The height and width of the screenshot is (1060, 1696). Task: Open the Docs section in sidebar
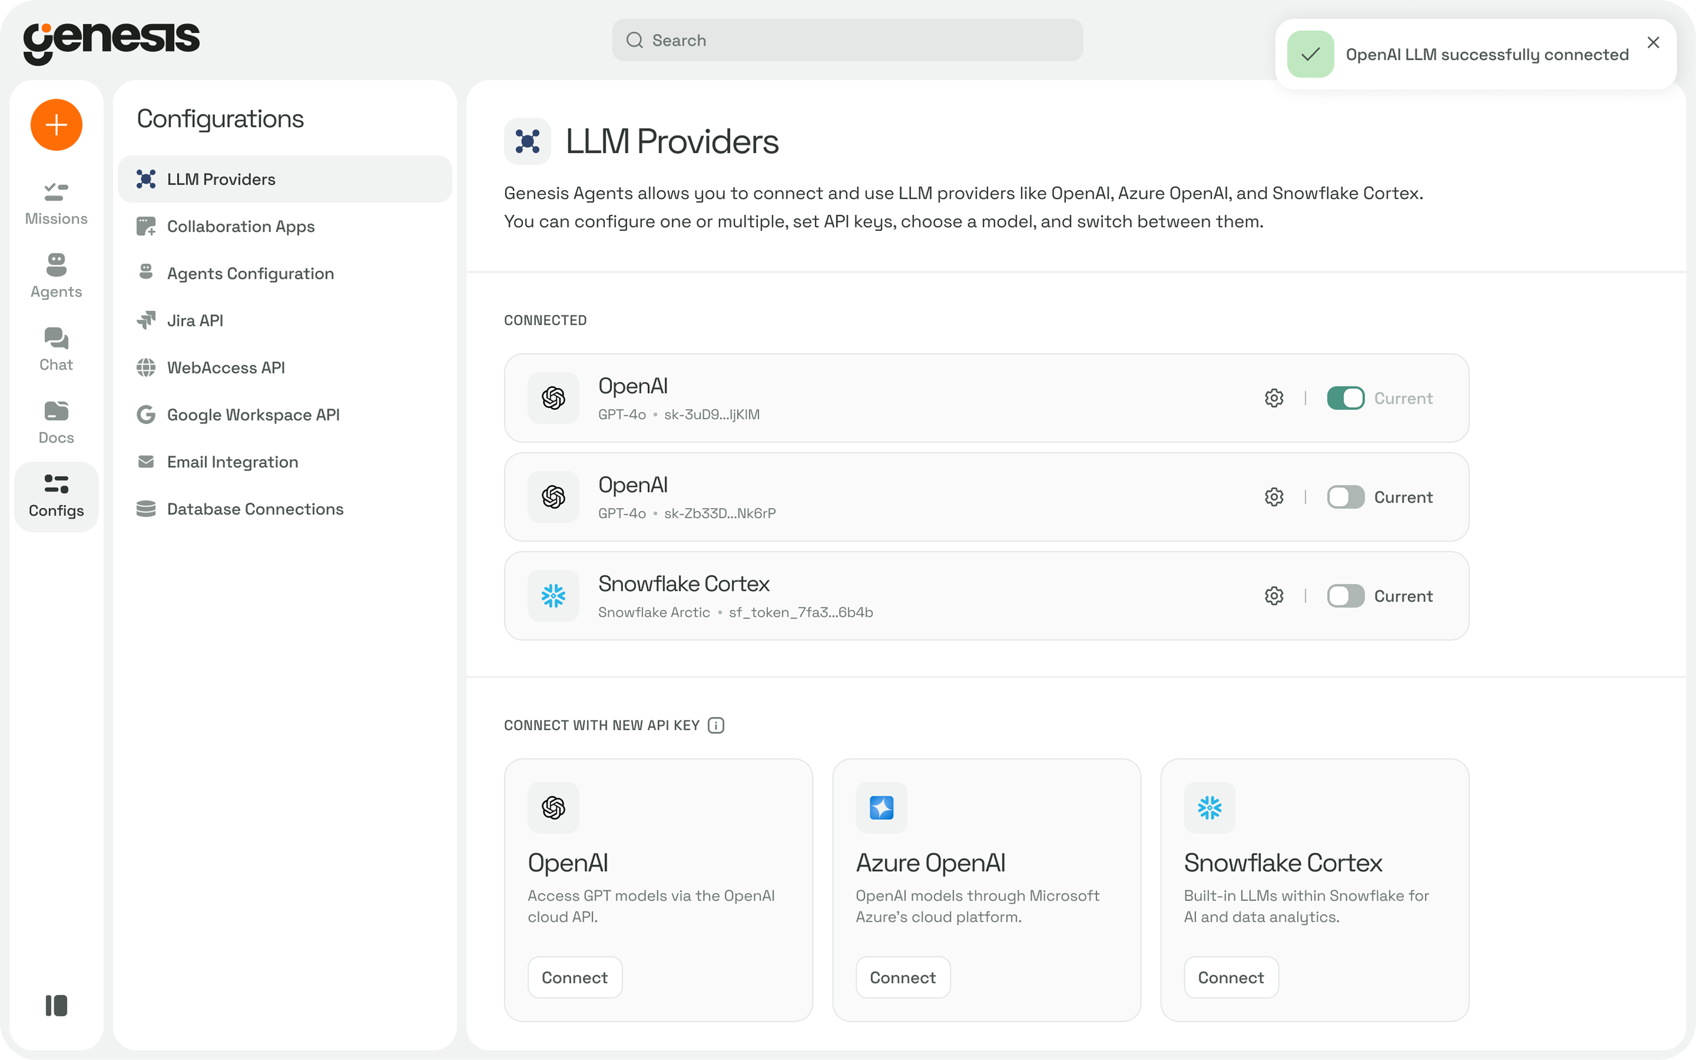tap(56, 422)
